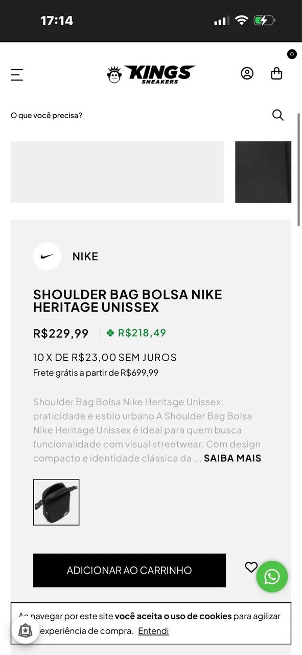
Task: Click the search input 'O que você precisa?'
Action: click(47, 115)
